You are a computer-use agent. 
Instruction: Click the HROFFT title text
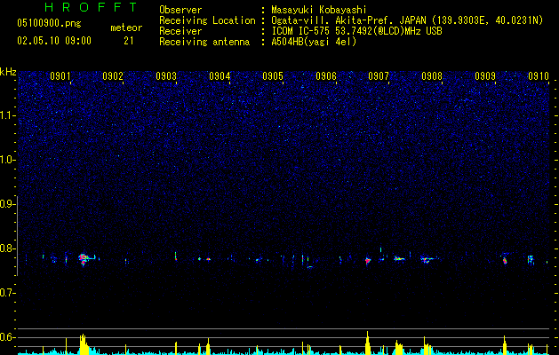pyautogui.click(x=92, y=7)
